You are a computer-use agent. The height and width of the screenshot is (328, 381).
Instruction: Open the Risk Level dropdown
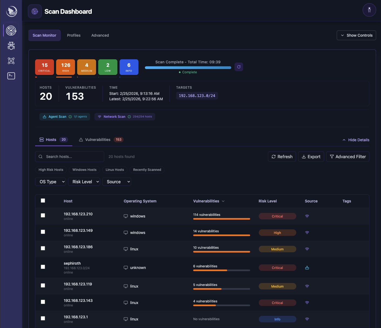click(x=84, y=182)
